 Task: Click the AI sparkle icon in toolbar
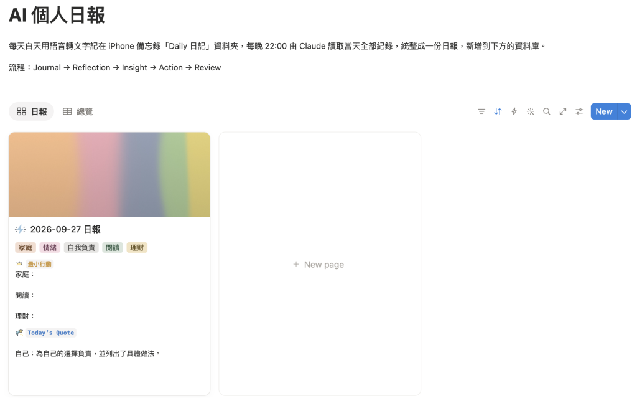pos(530,111)
